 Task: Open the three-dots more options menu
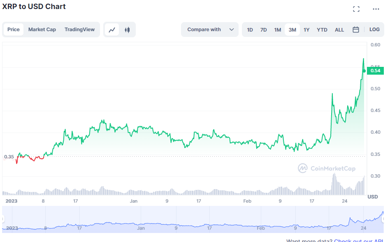pyautogui.click(x=376, y=9)
